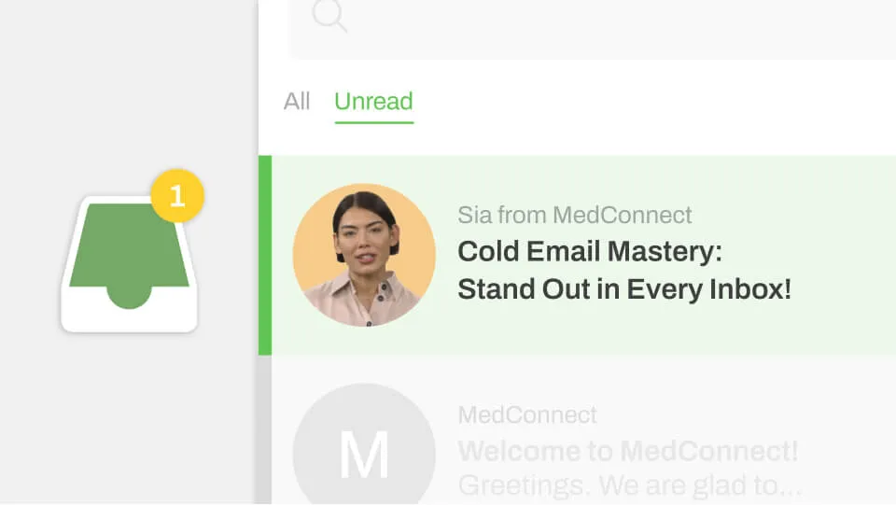Click the magnifying glass search icon
This screenshot has width=896, height=505.
coord(329,16)
